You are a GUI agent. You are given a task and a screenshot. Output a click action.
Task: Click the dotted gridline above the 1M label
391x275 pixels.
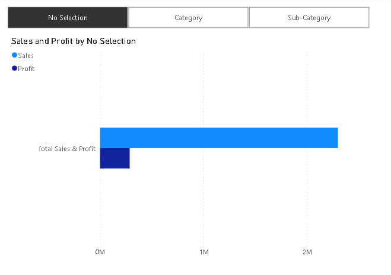[204, 89]
